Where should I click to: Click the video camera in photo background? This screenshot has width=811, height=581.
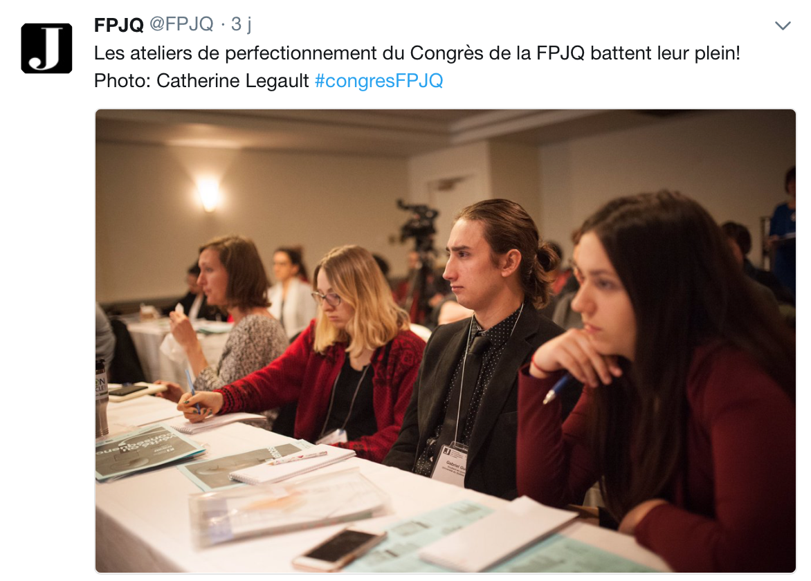coord(418,222)
